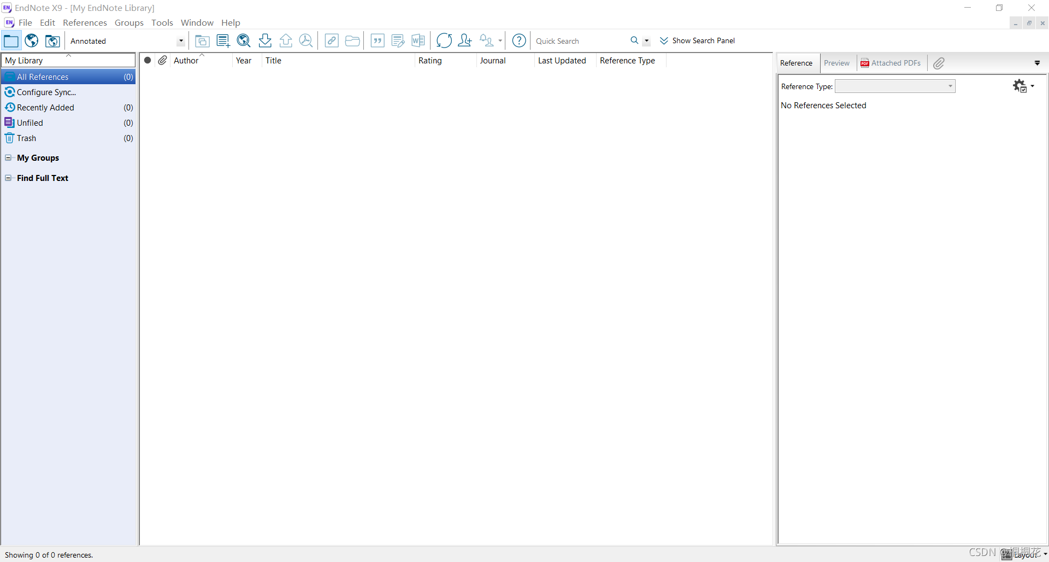Open the File menu
The height and width of the screenshot is (562, 1049).
pos(25,23)
